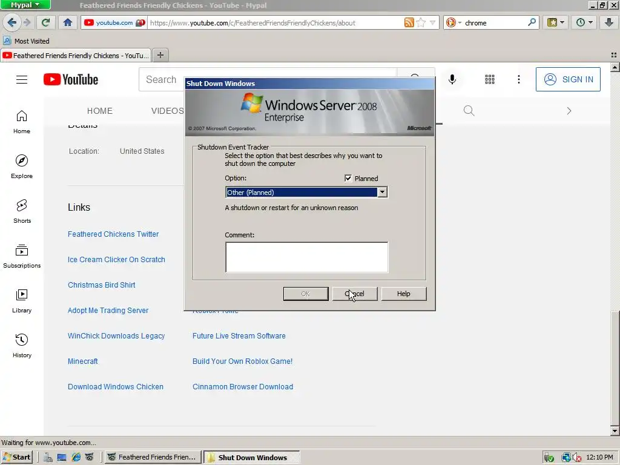
Task: Switch to Shut Down Windows taskbar button
Action: pyautogui.click(x=252, y=458)
